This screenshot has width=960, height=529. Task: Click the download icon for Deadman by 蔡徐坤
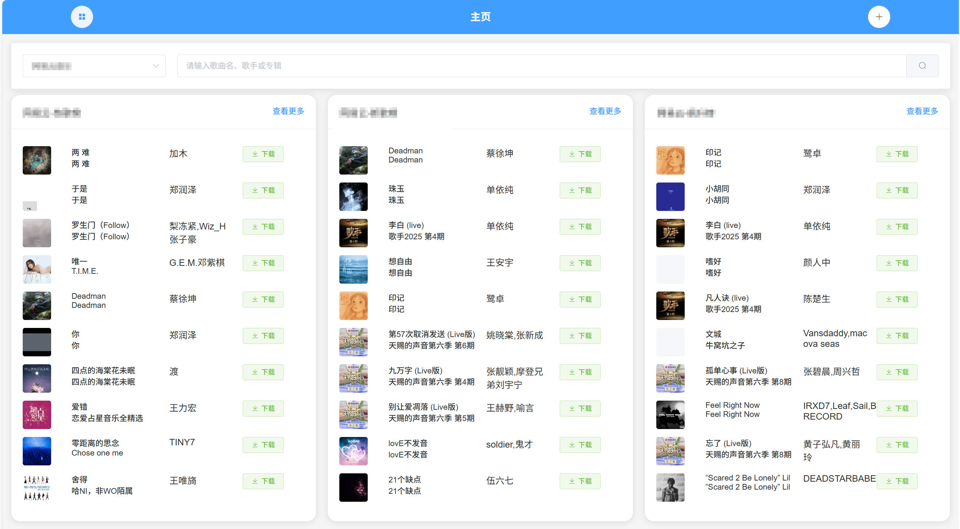(580, 154)
